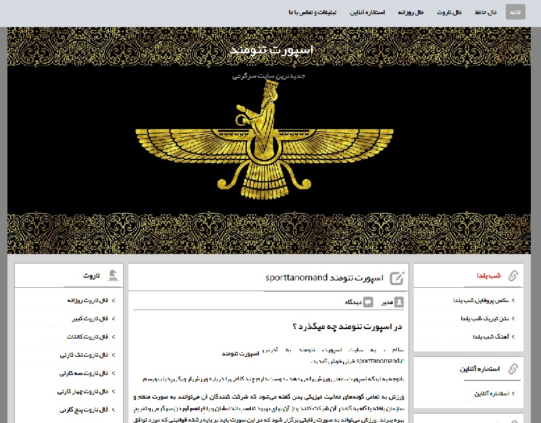Open فال تاروت سه کارتی link

point(83,374)
